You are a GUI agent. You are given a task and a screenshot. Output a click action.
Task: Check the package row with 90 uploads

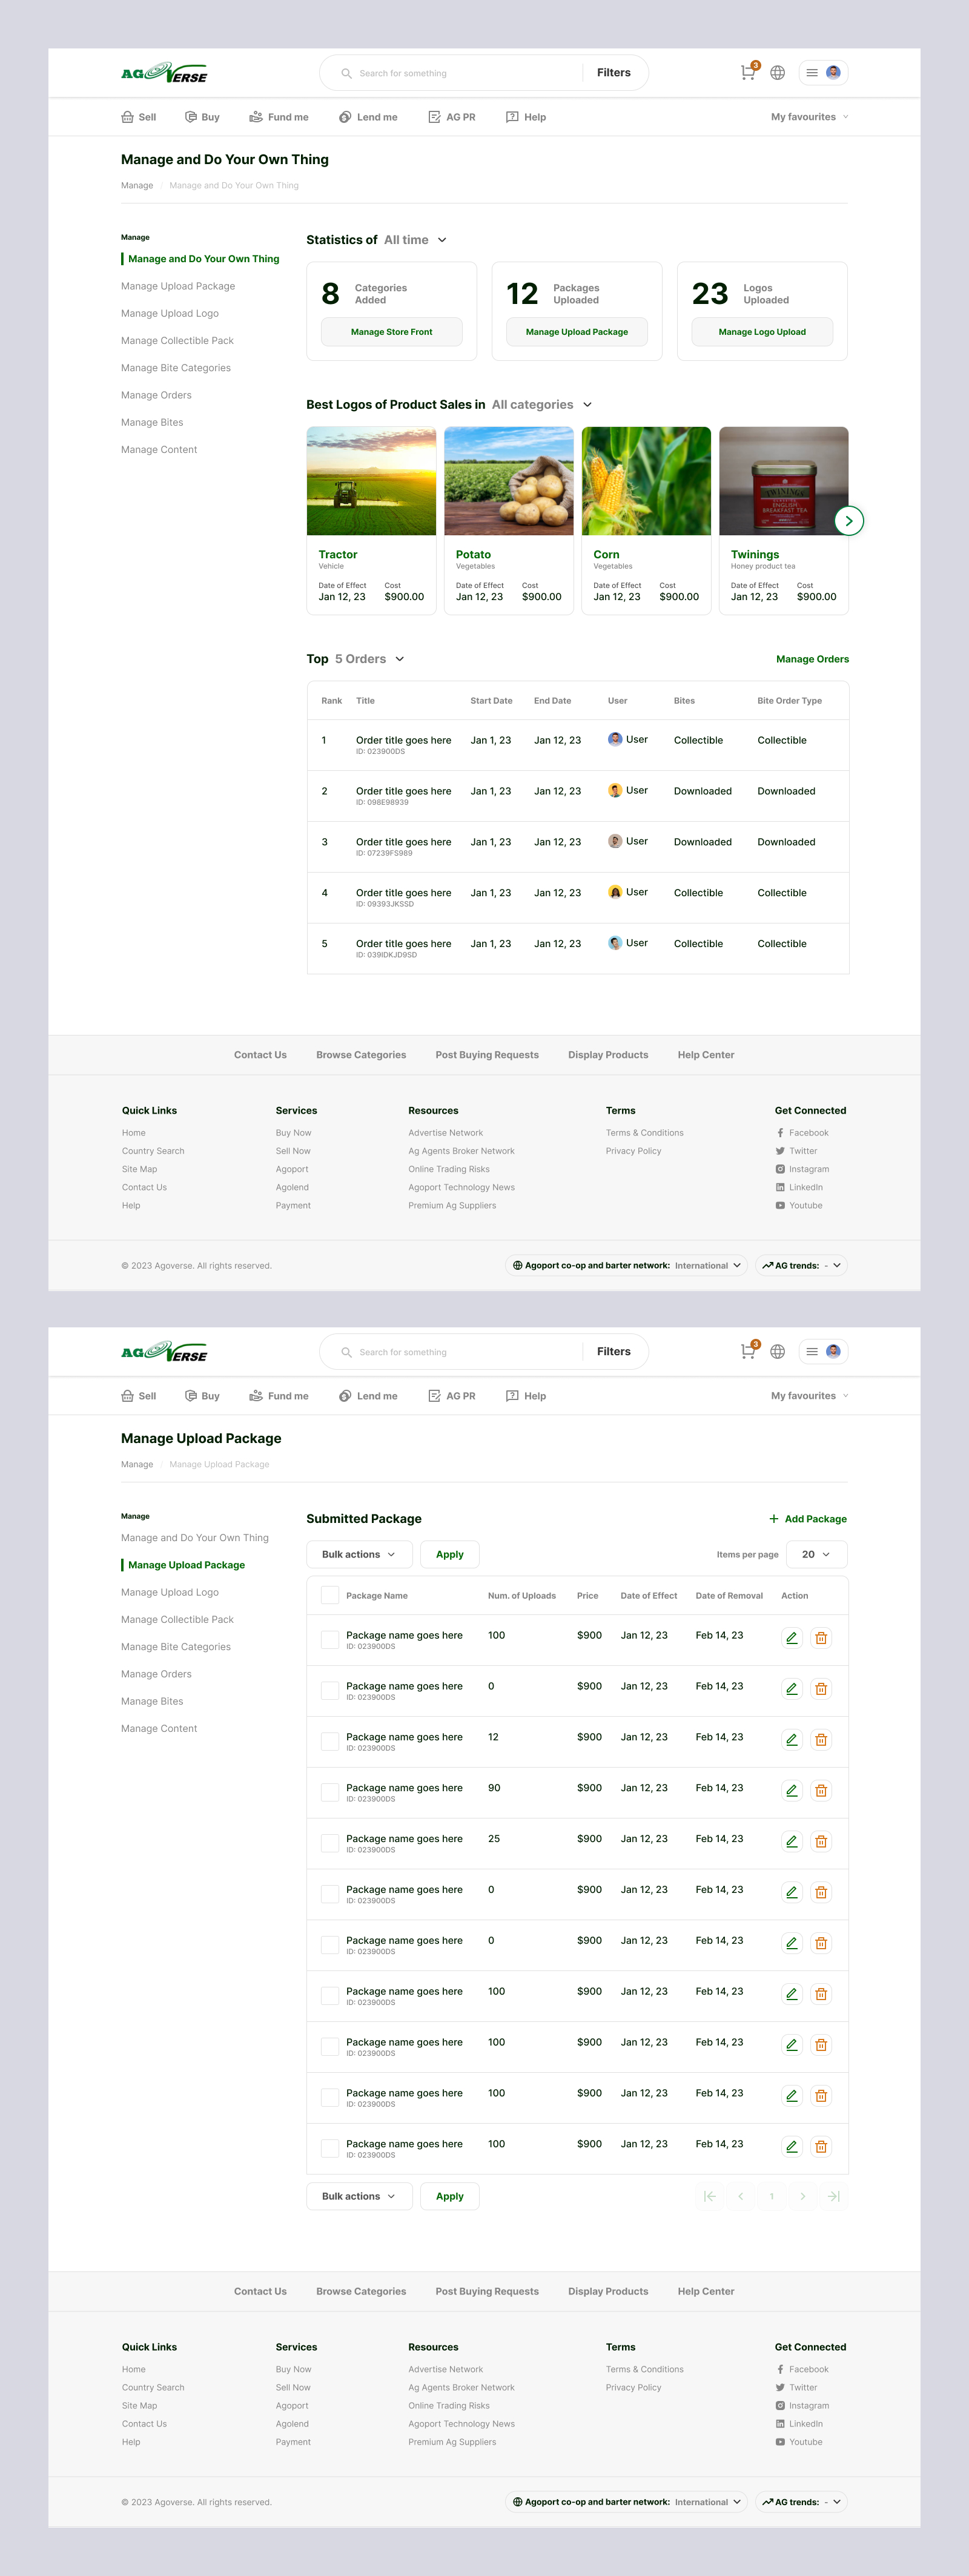pos(329,1792)
